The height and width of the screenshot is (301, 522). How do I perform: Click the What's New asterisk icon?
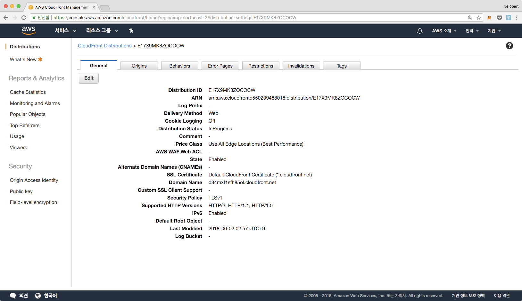click(x=40, y=59)
